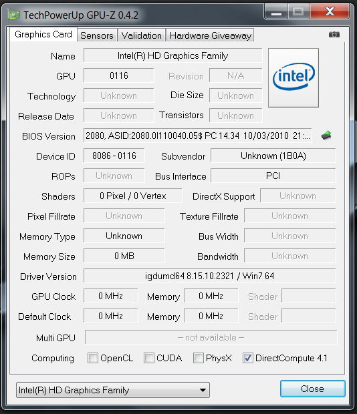The width and height of the screenshot is (357, 414).
Task: Check the PhysX checkbox
Action: click(x=198, y=358)
